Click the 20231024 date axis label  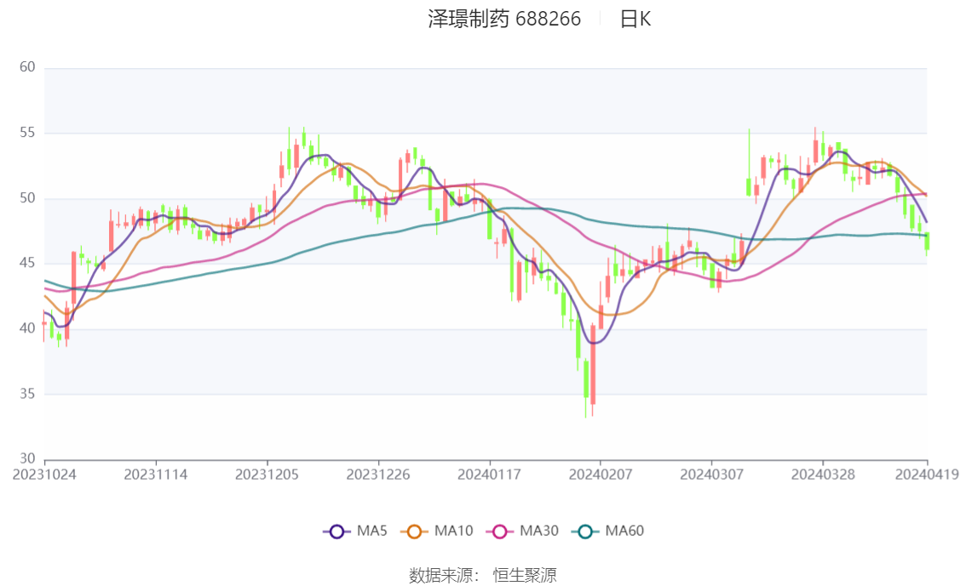click(44, 475)
